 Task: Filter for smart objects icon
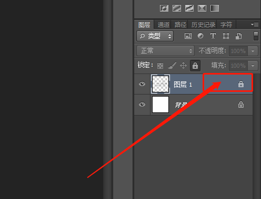[238, 36]
